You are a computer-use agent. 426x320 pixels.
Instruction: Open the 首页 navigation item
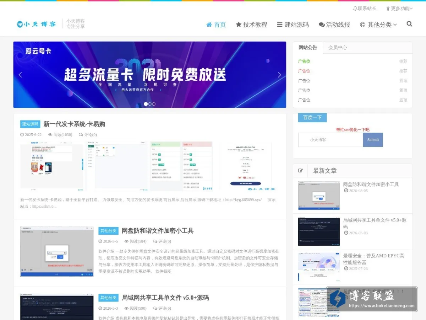[216, 25]
